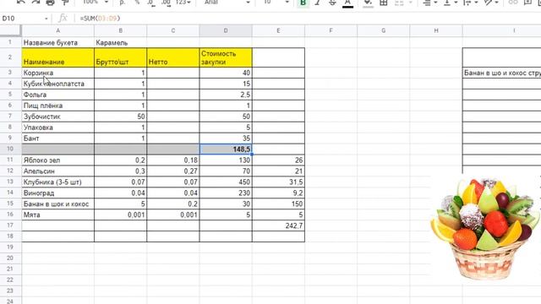
Task: Click the 'Брутто\шт' header cell
Action: click(x=120, y=57)
